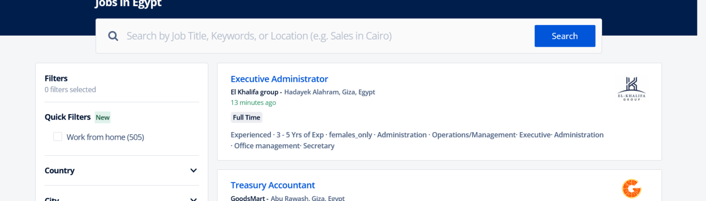The width and height of the screenshot is (706, 201).
Task: Click the Work from home (505) label
Action: pyautogui.click(x=105, y=137)
